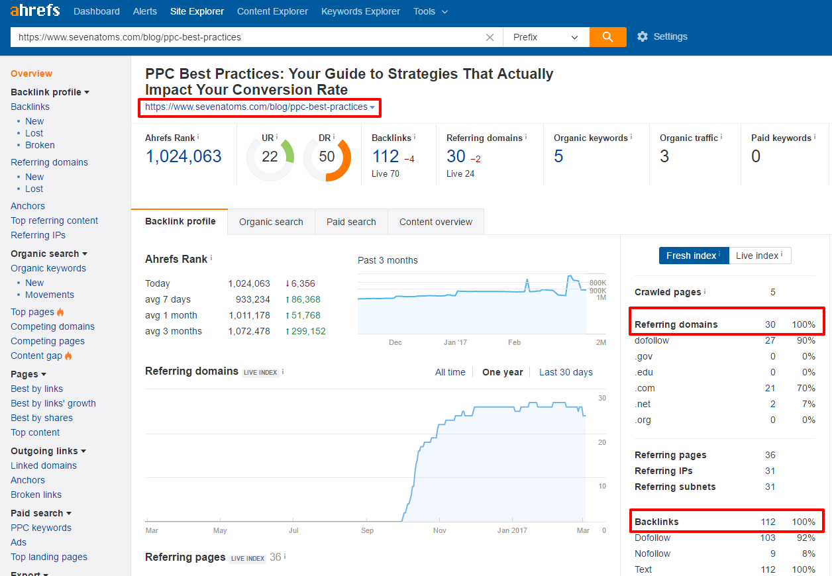The width and height of the screenshot is (832, 576).
Task: Click the ahrefs logo
Action: coord(34,11)
